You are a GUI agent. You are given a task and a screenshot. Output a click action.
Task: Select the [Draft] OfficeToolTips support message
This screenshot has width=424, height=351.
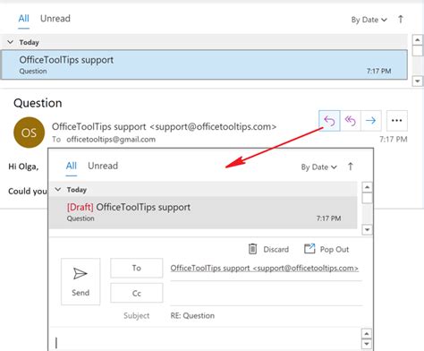(203, 212)
